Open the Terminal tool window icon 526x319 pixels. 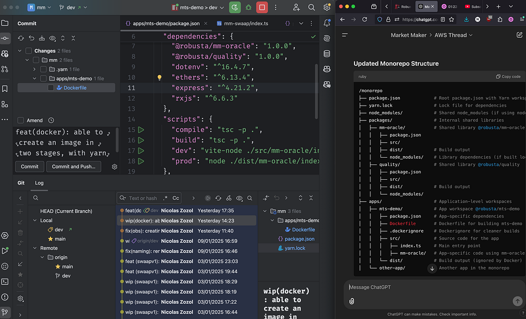click(5, 281)
